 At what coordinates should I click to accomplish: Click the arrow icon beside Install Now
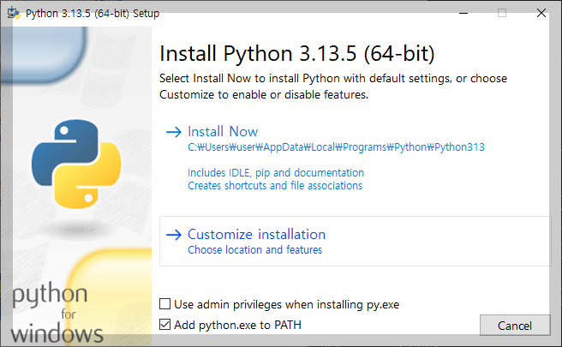174,132
